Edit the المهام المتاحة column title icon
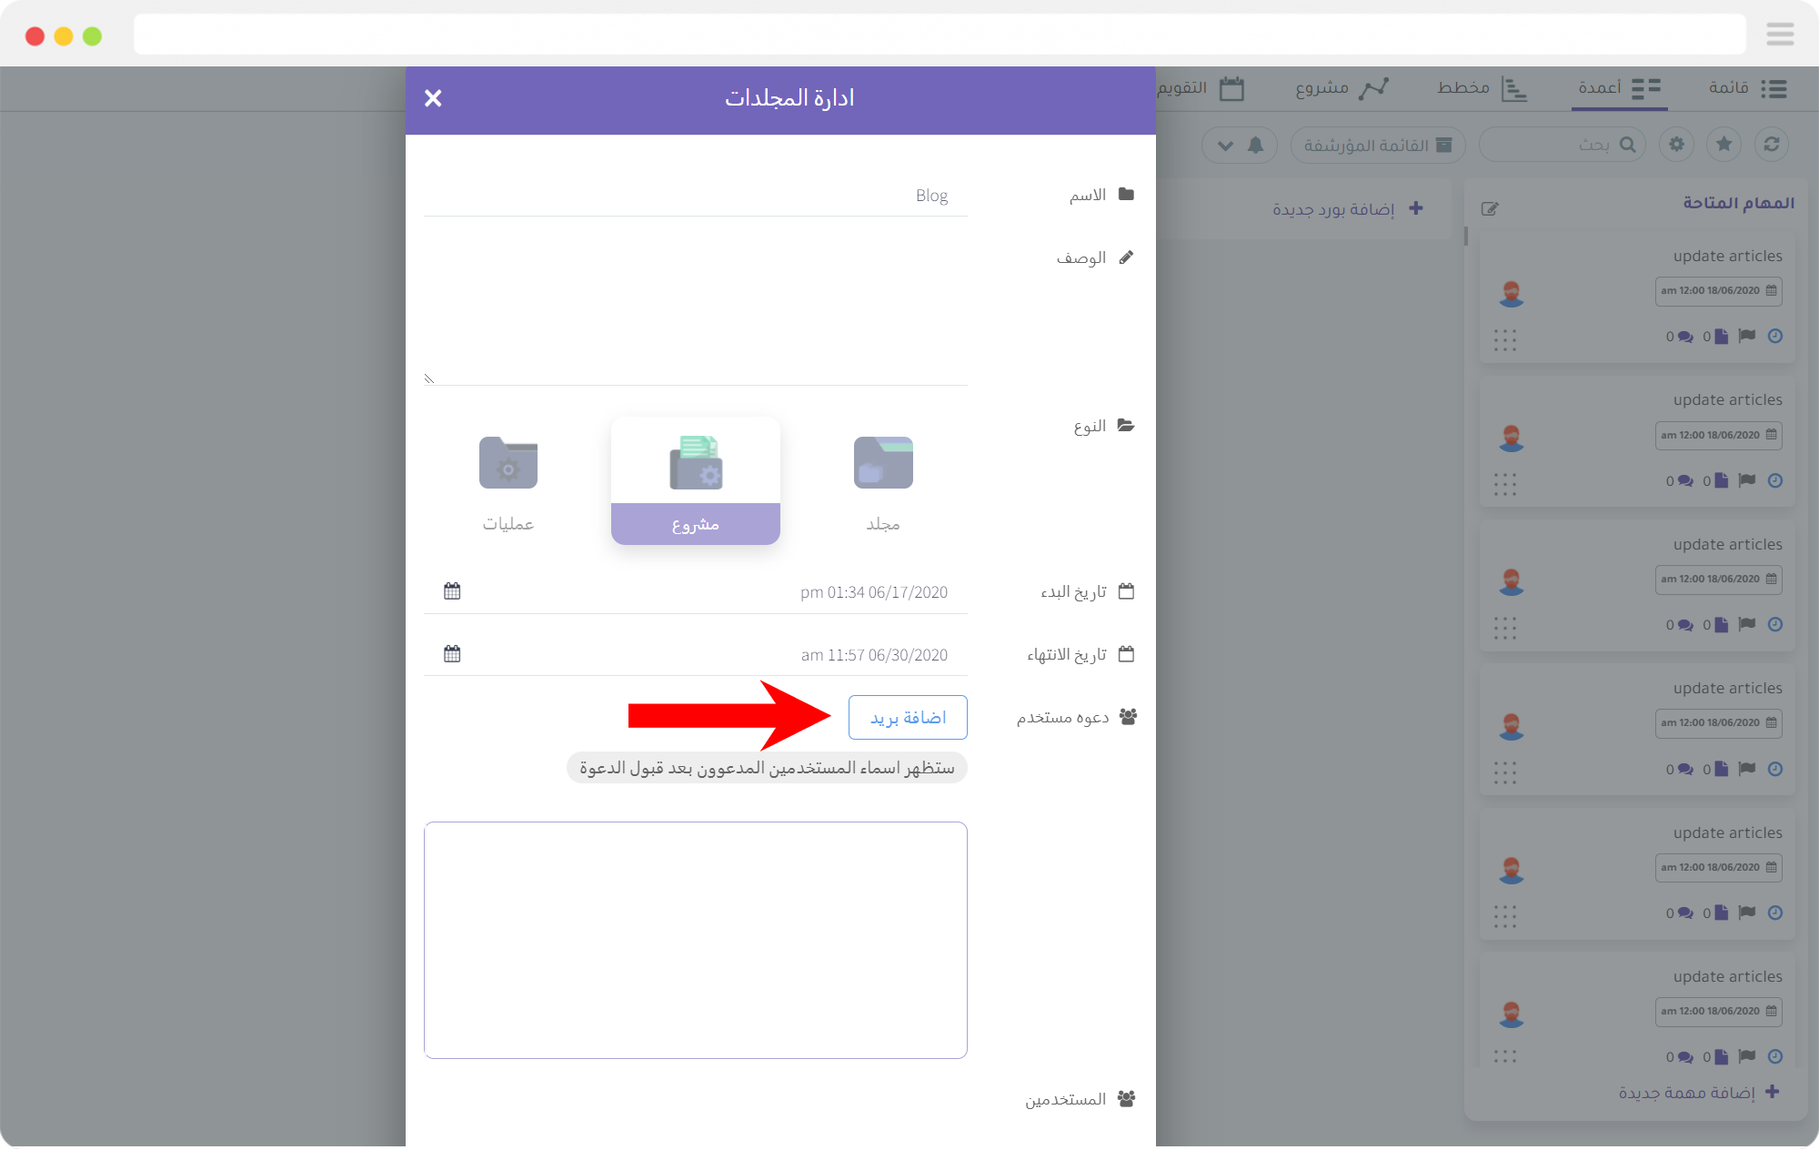 [1489, 209]
